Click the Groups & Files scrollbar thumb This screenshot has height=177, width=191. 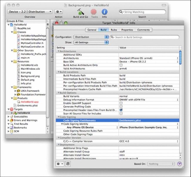(48, 73)
